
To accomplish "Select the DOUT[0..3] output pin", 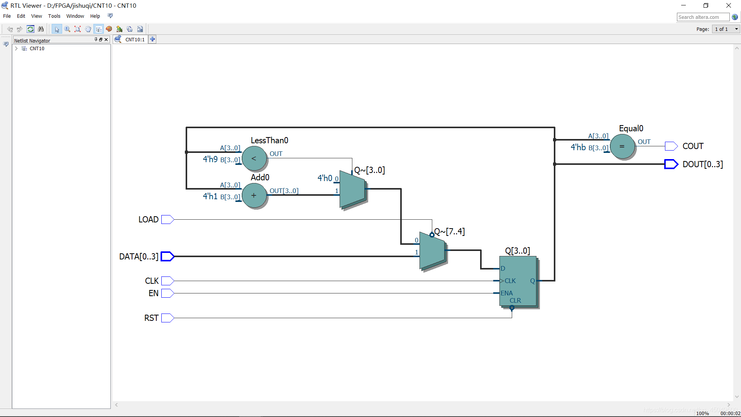I will 672,164.
